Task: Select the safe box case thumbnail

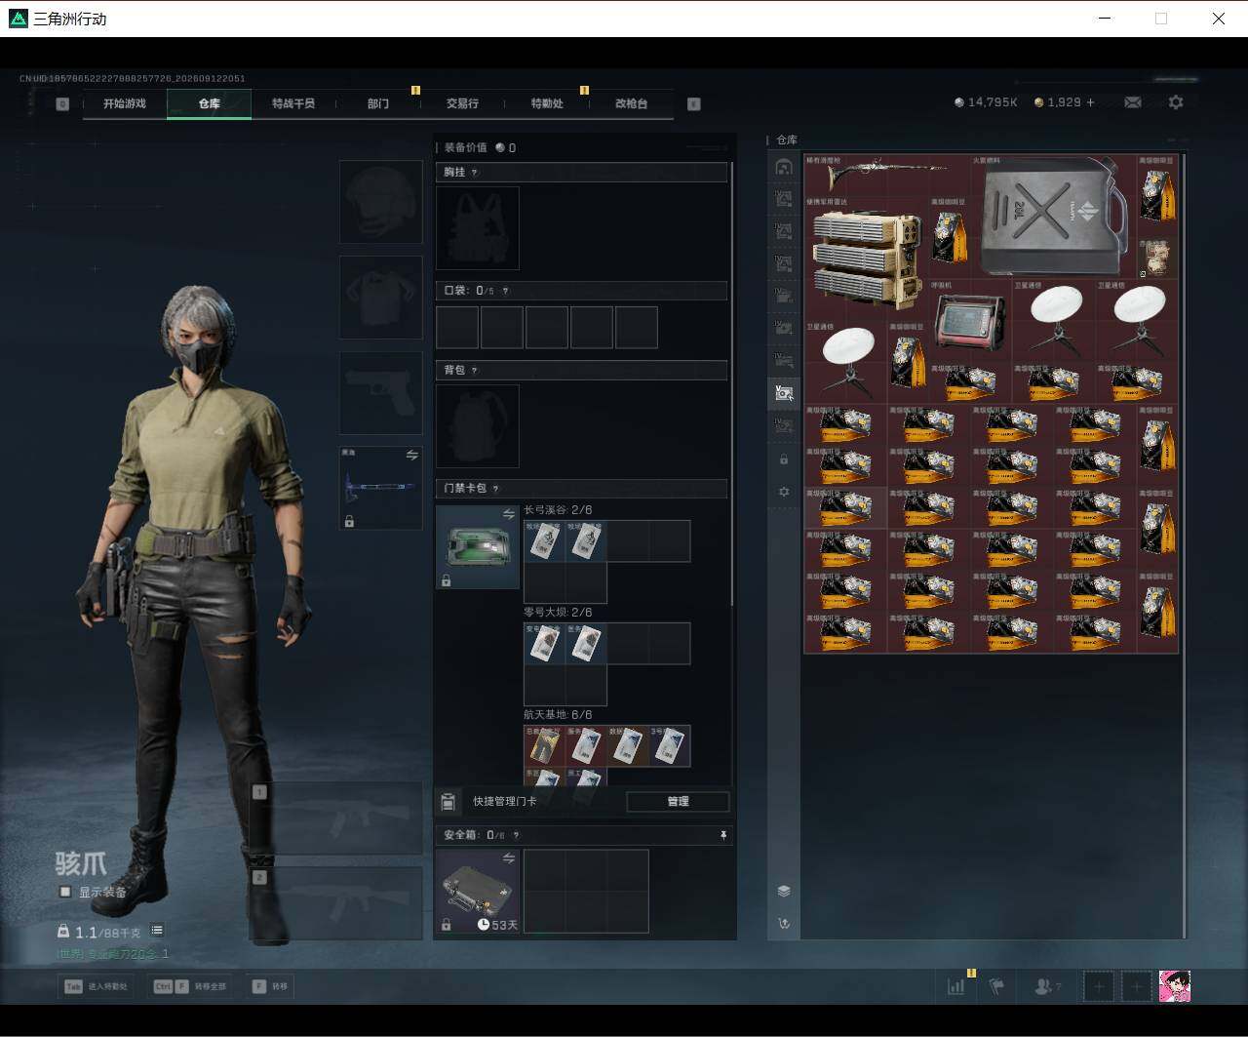Action: 478,891
